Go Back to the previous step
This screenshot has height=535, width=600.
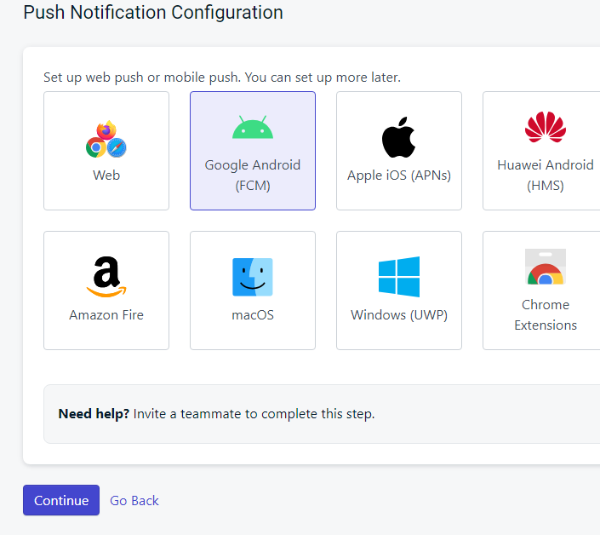134,501
